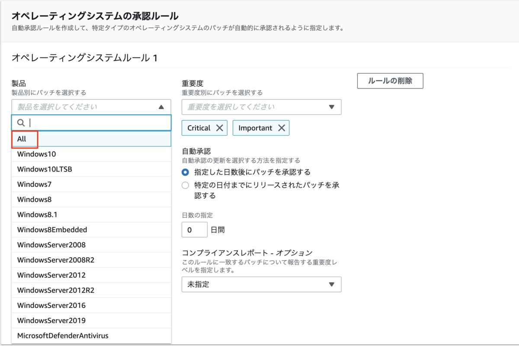This screenshot has height=346, width=519.
Task: Choose Windows7 from product list
Action: pos(91,184)
